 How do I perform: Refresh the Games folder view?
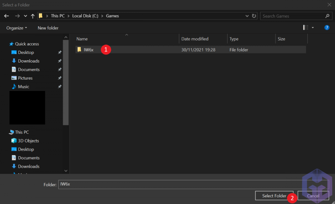pyautogui.click(x=254, y=16)
